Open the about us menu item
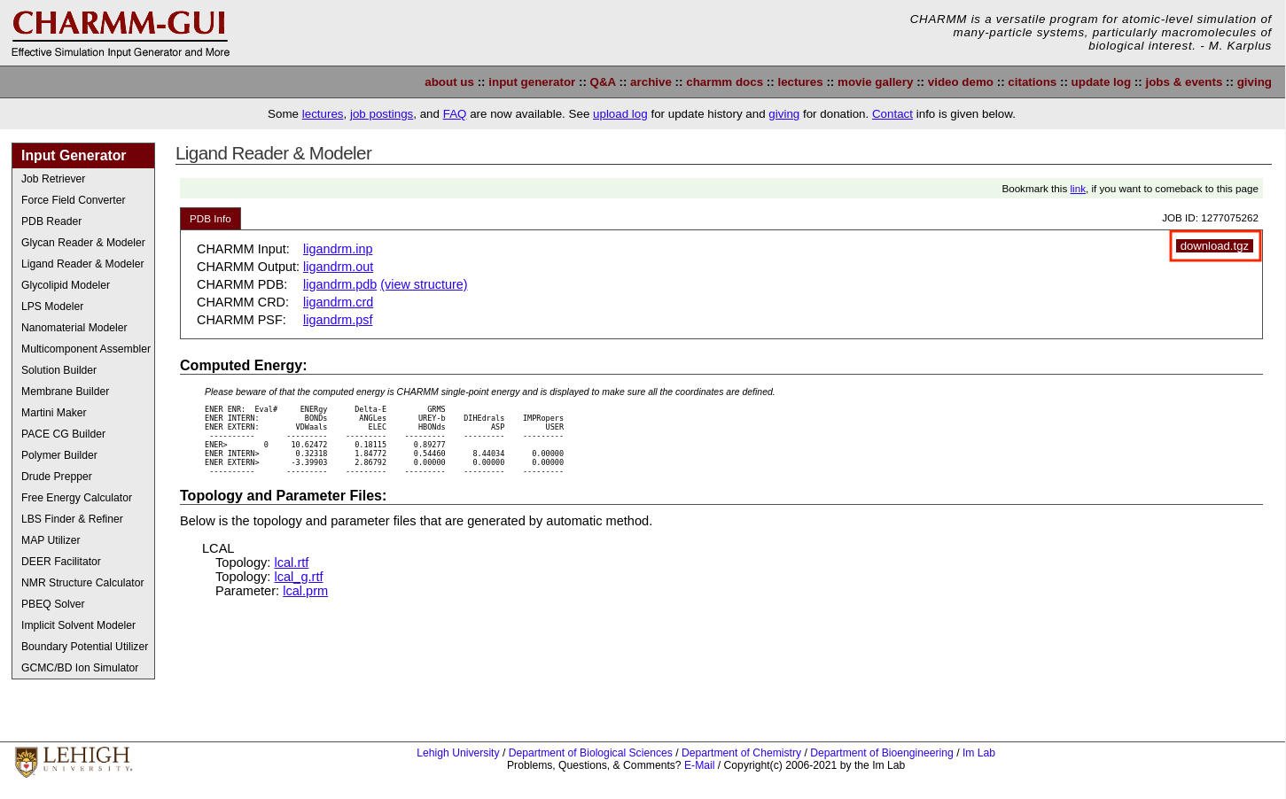Image resolution: width=1286 pixels, height=799 pixels. coord(449,82)
